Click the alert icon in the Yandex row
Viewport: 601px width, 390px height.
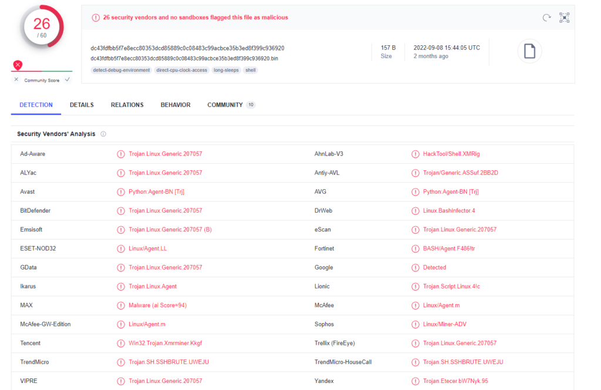(415, 381)
